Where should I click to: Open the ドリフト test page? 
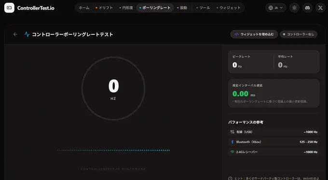104,8
